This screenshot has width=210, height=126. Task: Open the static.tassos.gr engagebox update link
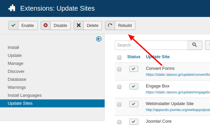pyautogui.click(x=178, y=92)
